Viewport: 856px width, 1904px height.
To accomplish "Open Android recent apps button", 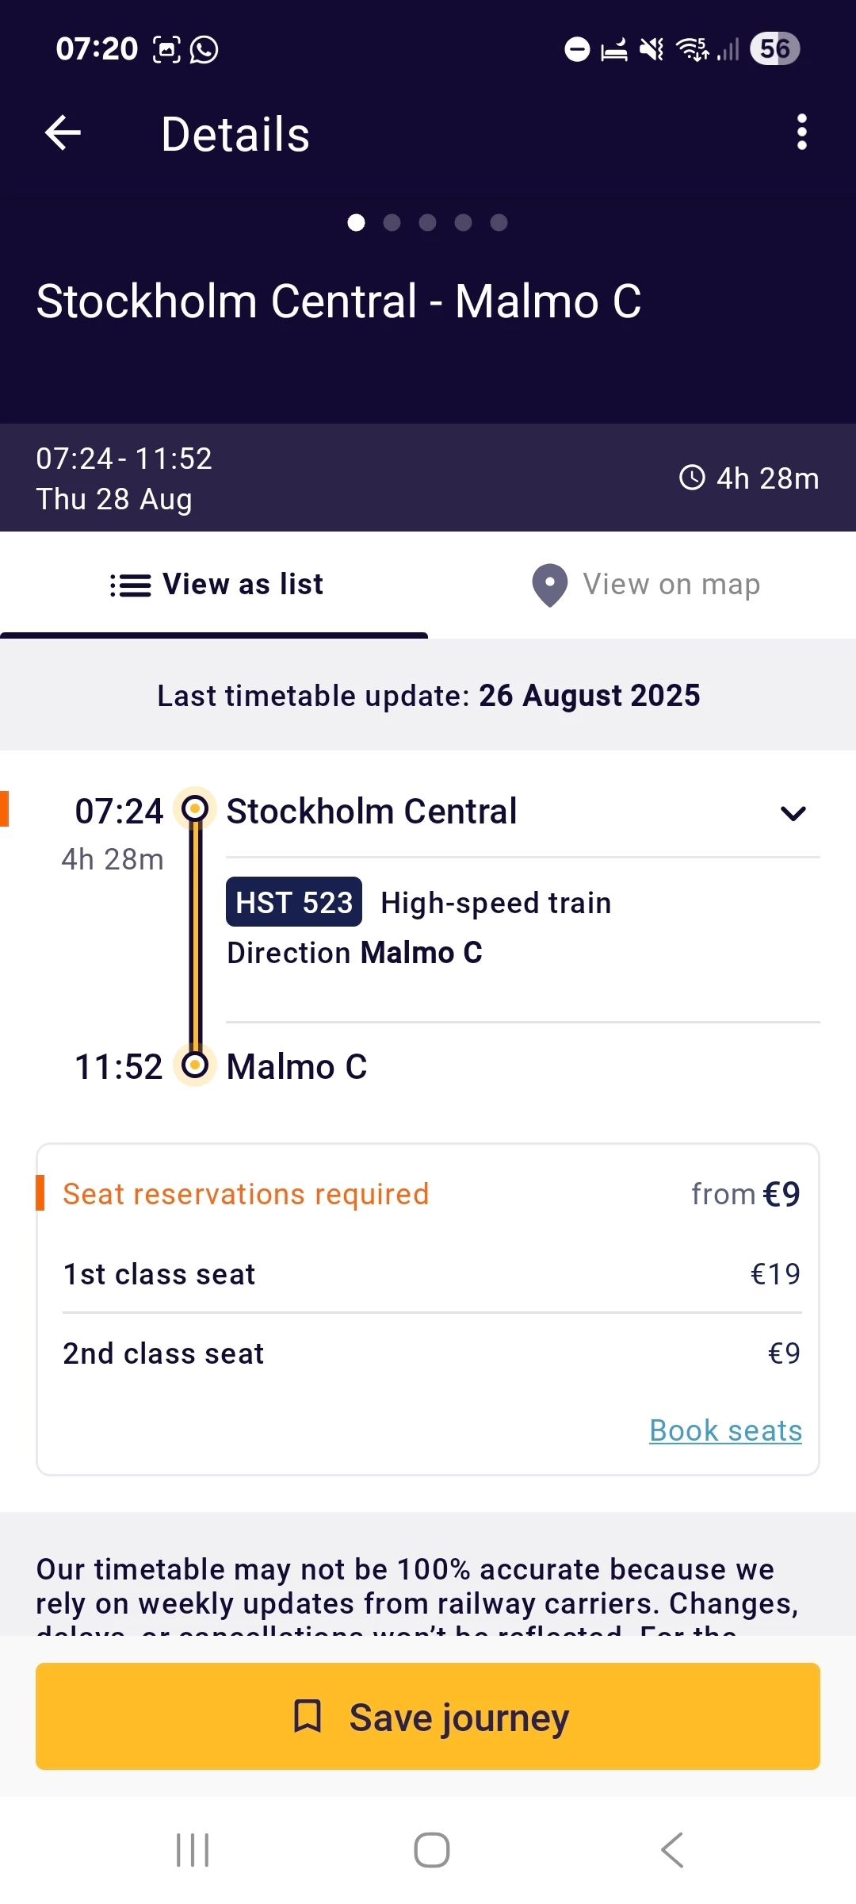I will 193,1850.
